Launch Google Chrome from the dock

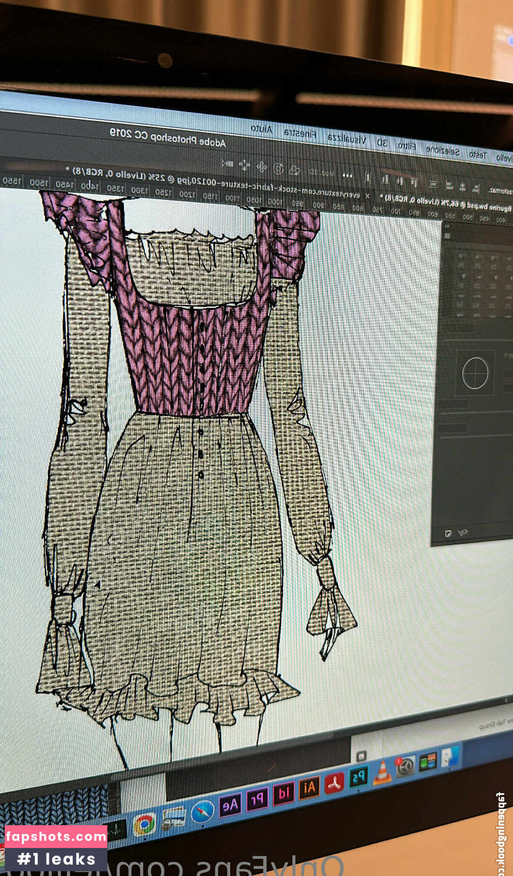(x=145, y=825)
